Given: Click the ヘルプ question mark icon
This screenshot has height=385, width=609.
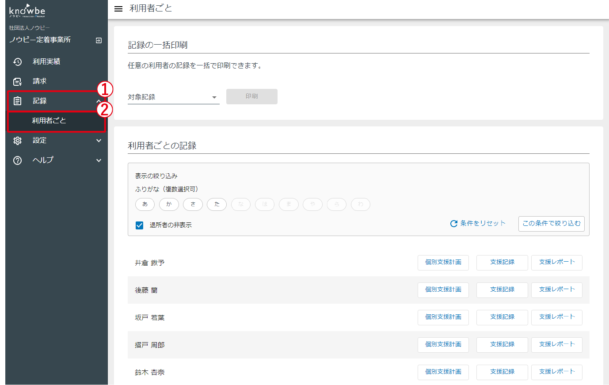Looking at the screenshot, I should click(x=17, y=160).
